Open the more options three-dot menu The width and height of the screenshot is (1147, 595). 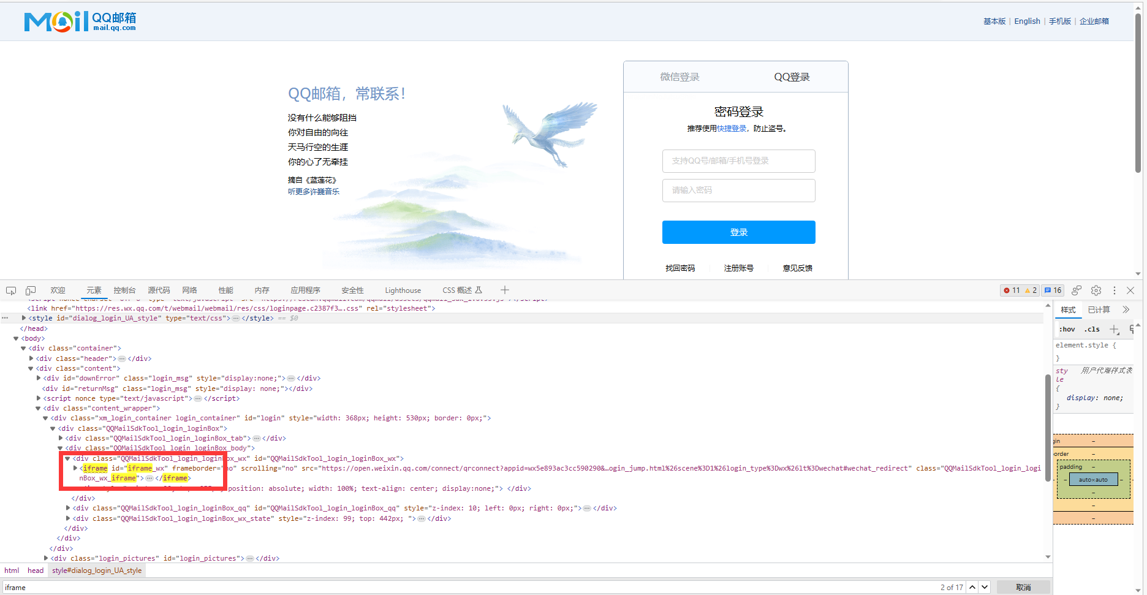pyautogui.click(x=1115, y=290)
